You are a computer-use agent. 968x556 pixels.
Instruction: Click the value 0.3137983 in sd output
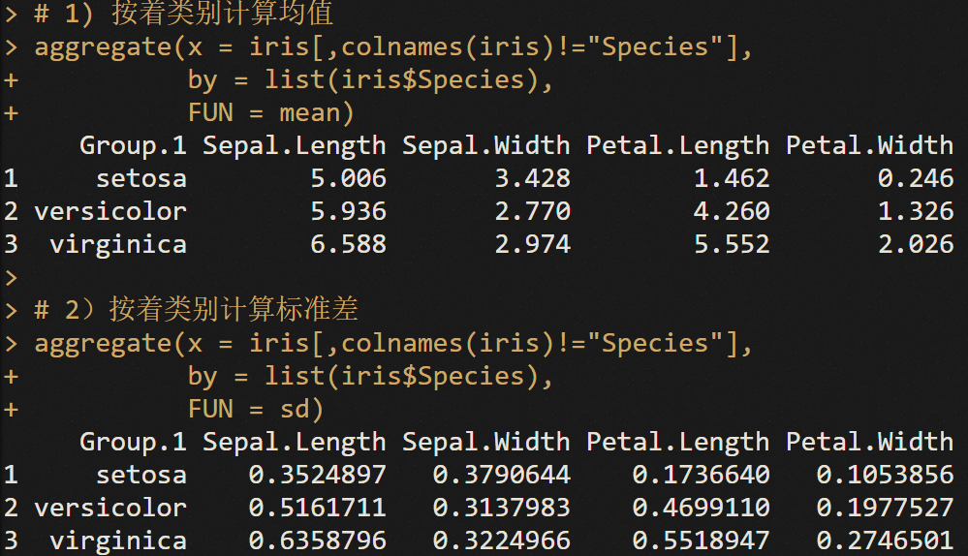(501, 508)
